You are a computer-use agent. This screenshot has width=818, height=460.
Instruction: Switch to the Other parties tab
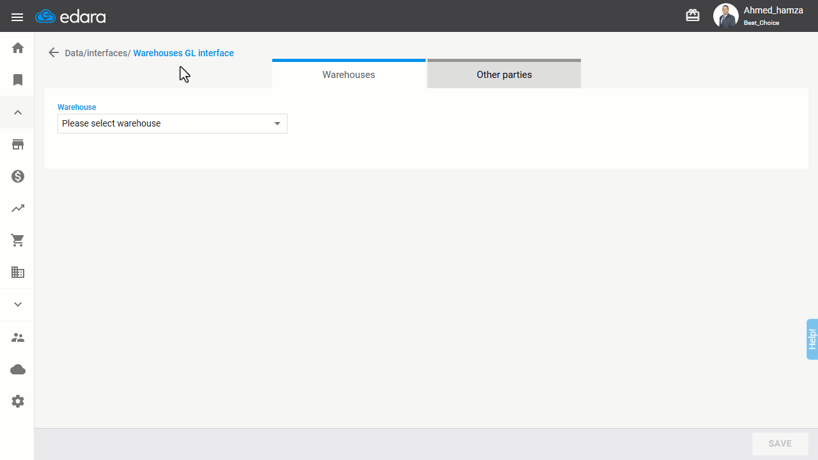tap(504, 73)
